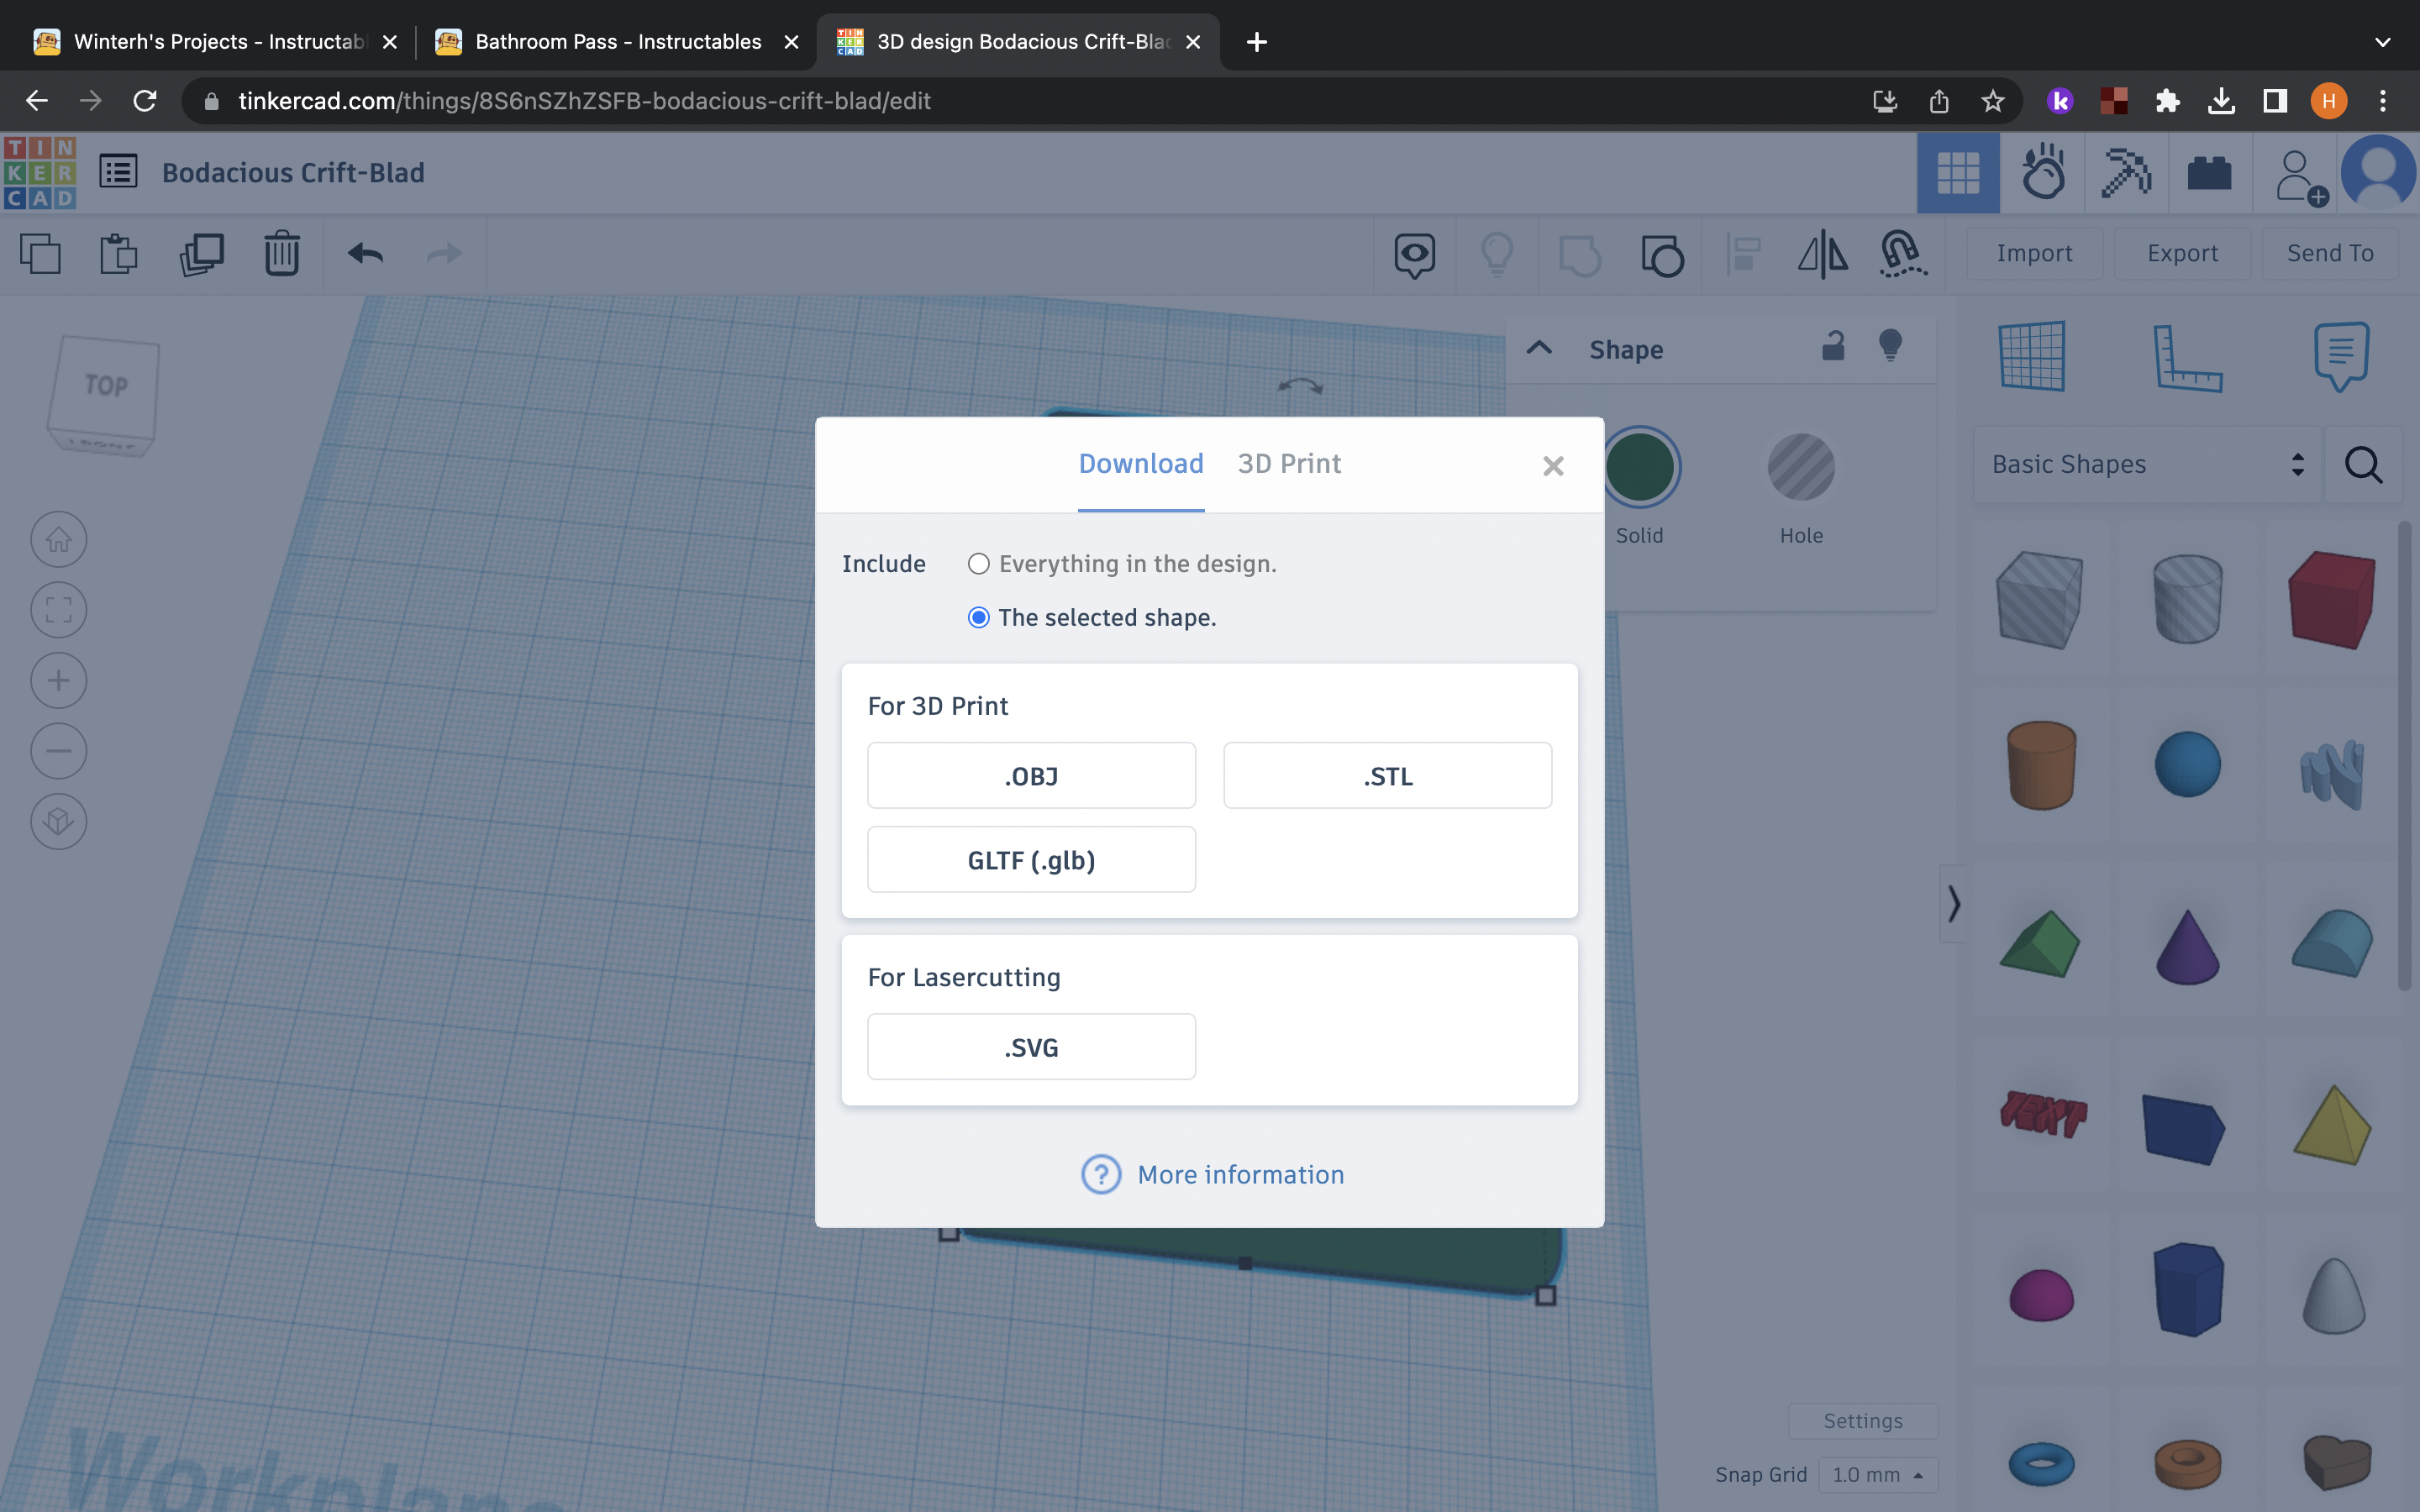The height and width of the screenshot is (1512, 2420).
Task: Open the browser tab list chevron
Action: tap(2382, 42)
